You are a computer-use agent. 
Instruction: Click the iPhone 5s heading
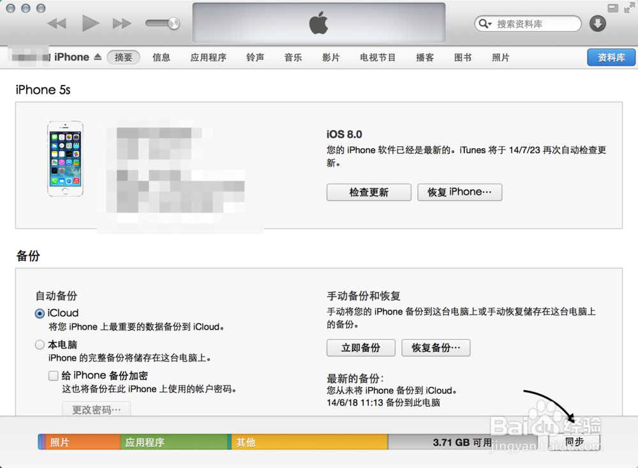43,89
